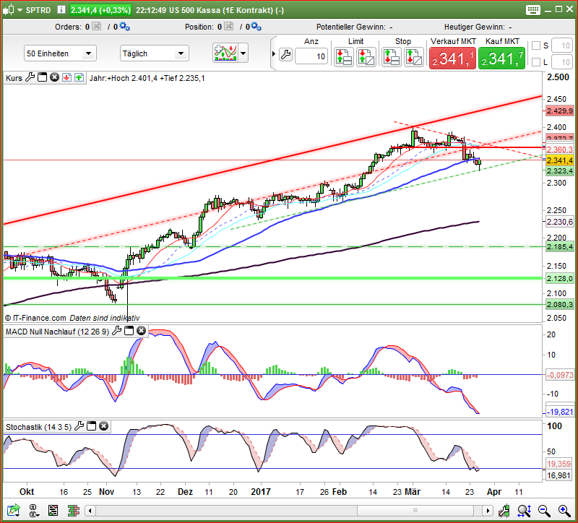This screenshot has width=578, height=523.
Task: Click the info icon next to SPTRD
Action: click(61, 9)
